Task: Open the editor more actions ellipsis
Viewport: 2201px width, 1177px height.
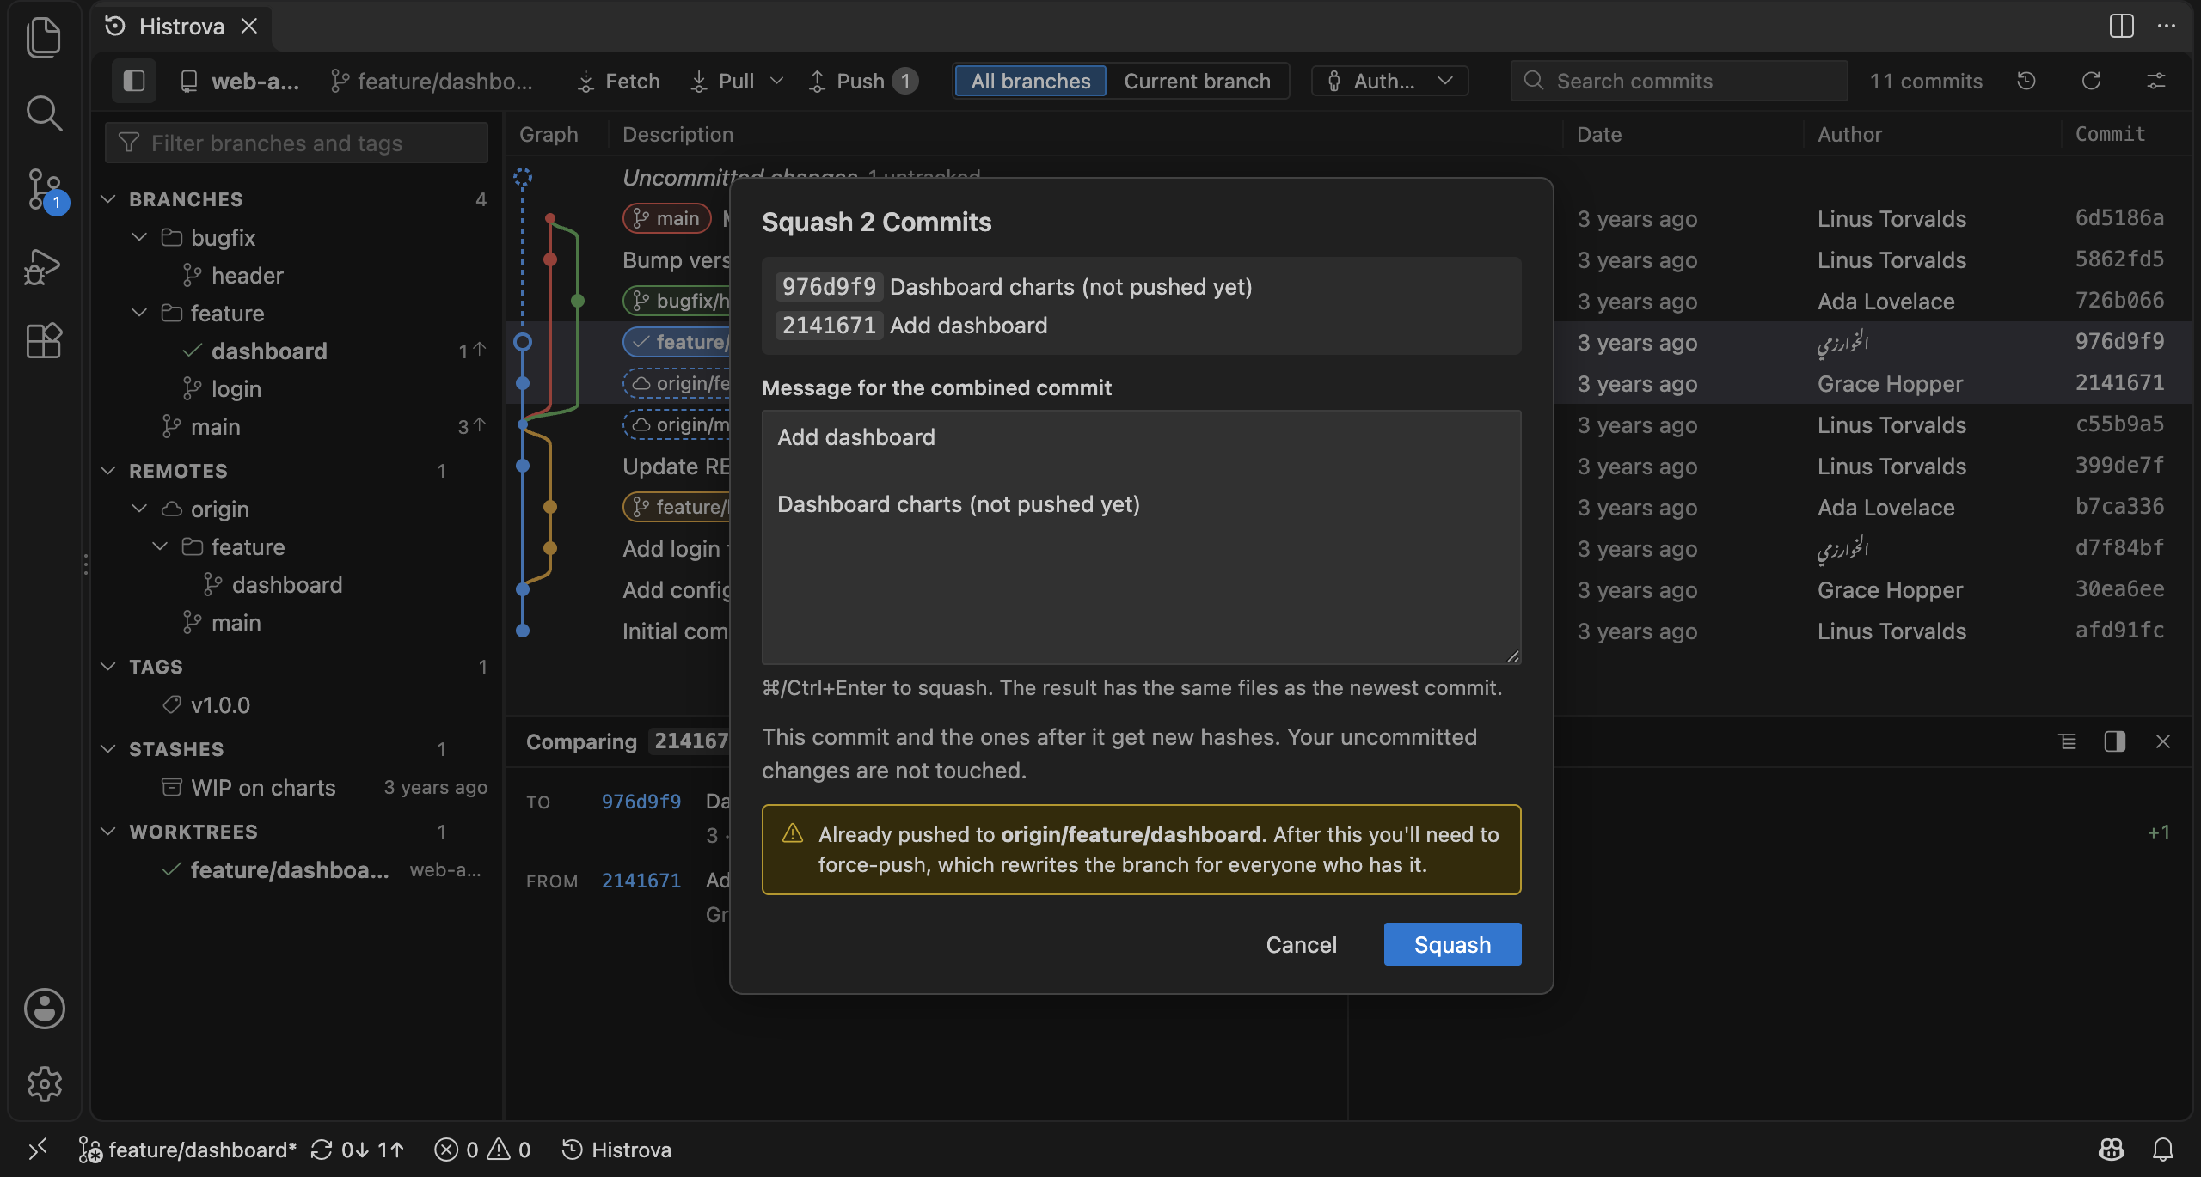Action: point(2167,26)
